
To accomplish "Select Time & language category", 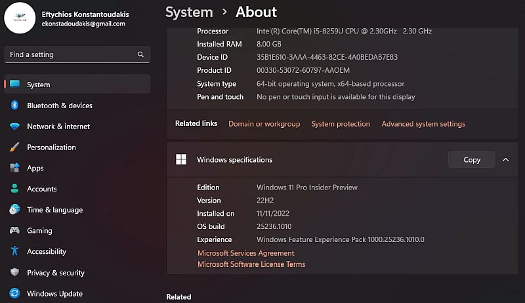I will click(77, 210).
